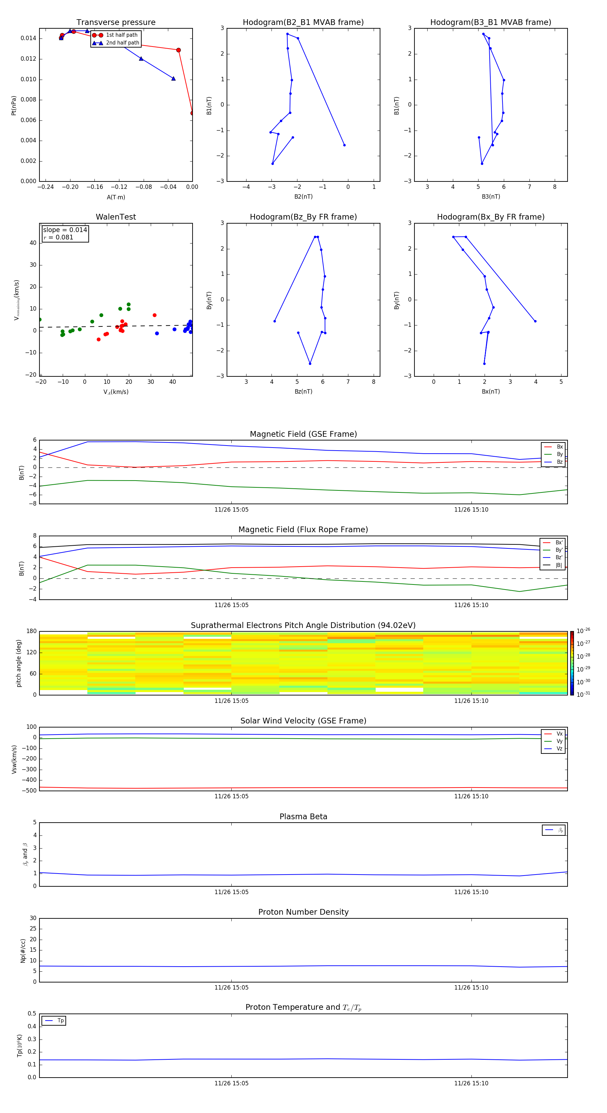Click the "Tp(10^6K)" y-axis label
The height and width of the screenshot is (1113, 607).
[20, 1046]
